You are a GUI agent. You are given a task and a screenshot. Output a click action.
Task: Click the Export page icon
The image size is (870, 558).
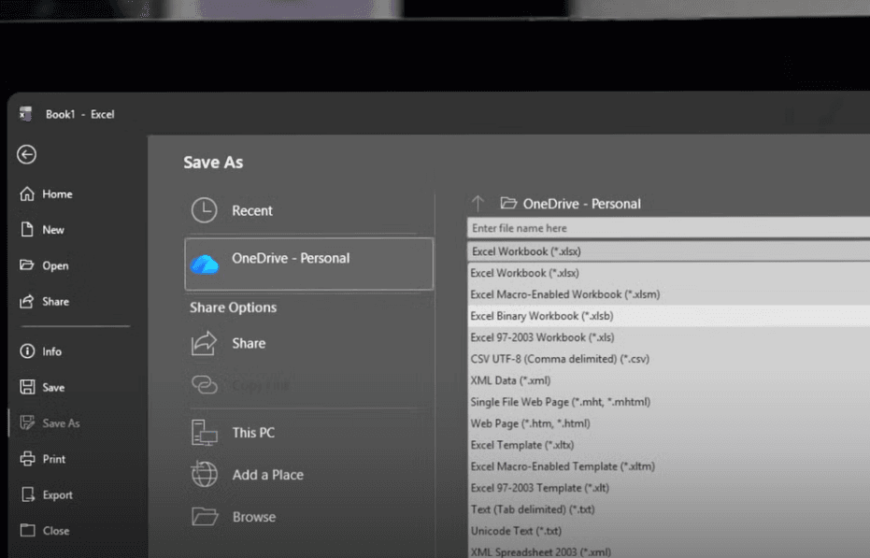point(27,494)
